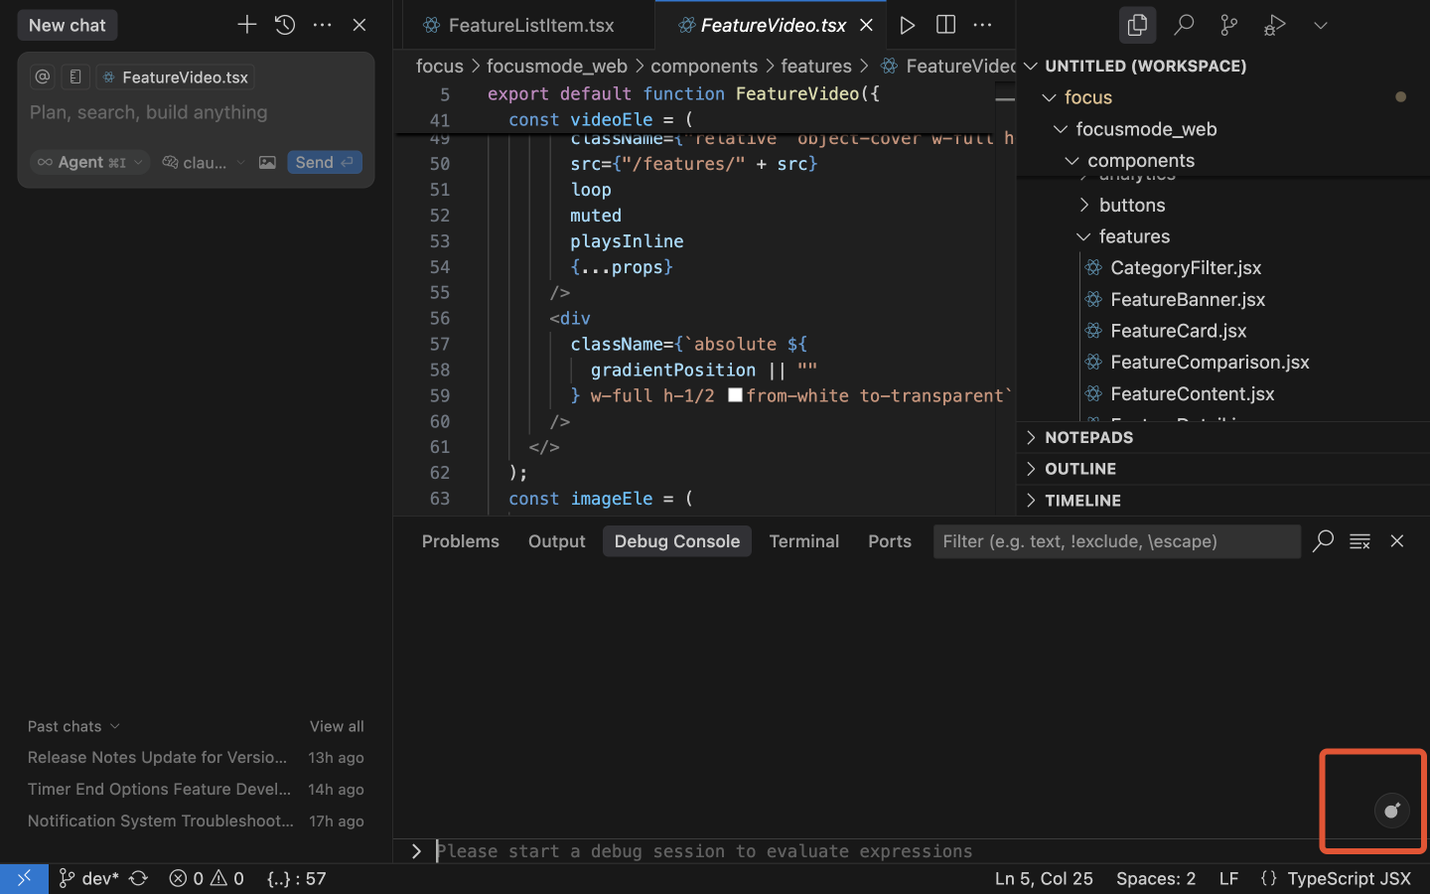Viewport: 1430px width, 894px height.
Task: Open chat history clock icon
Action: [x=285, y=25]
